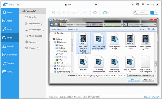Switch to grid view
Image resolution: width=162 pixels, height=99 pixels.
[152, 12]
